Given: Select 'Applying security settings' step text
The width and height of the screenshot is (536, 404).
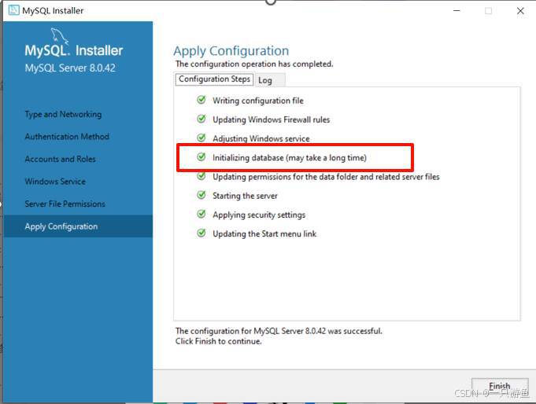Looking at the screenshot, I should point(259,215).
